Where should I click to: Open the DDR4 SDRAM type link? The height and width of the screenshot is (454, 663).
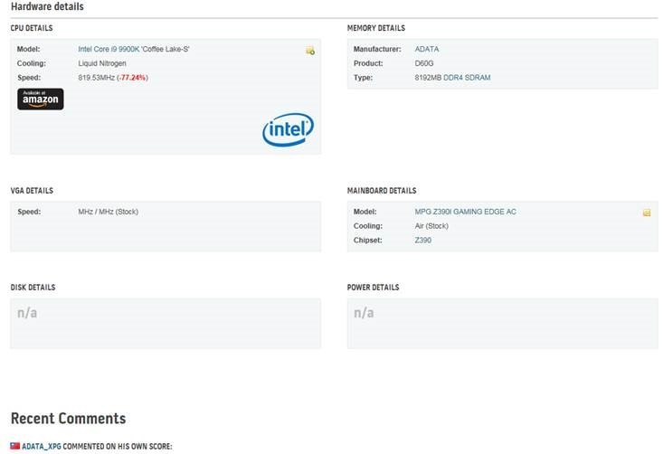[x=467, y=78]
